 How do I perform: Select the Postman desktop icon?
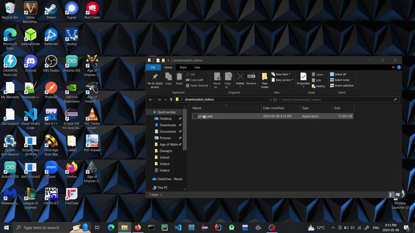coord(51,91)
